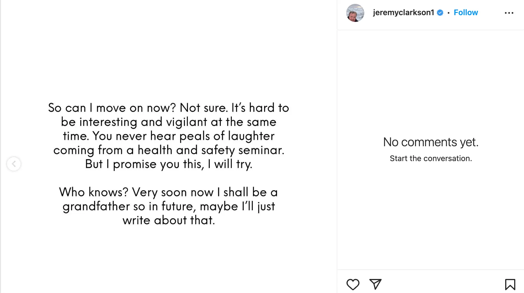Click the dot separator before Follow

point(448,13)
